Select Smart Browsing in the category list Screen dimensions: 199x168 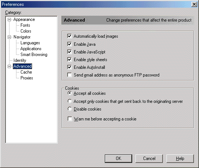pos(34,55)
